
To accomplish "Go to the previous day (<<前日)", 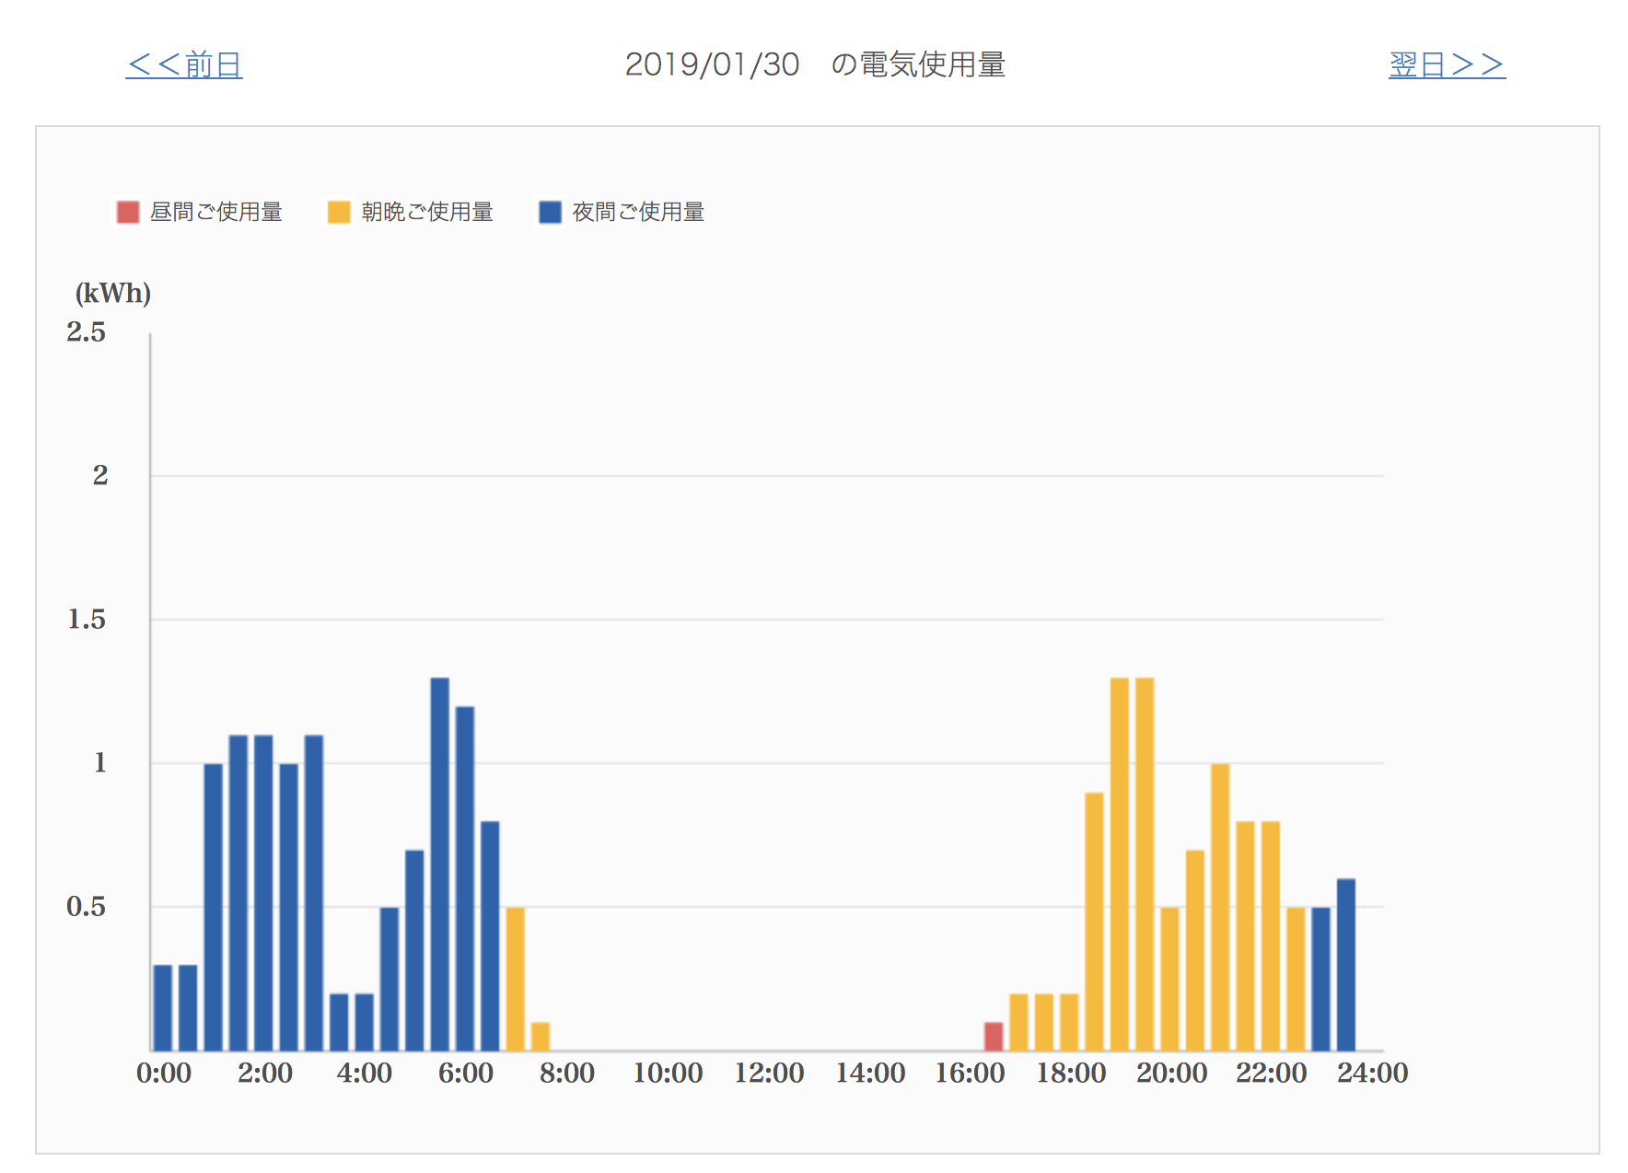I will point(184,65).
